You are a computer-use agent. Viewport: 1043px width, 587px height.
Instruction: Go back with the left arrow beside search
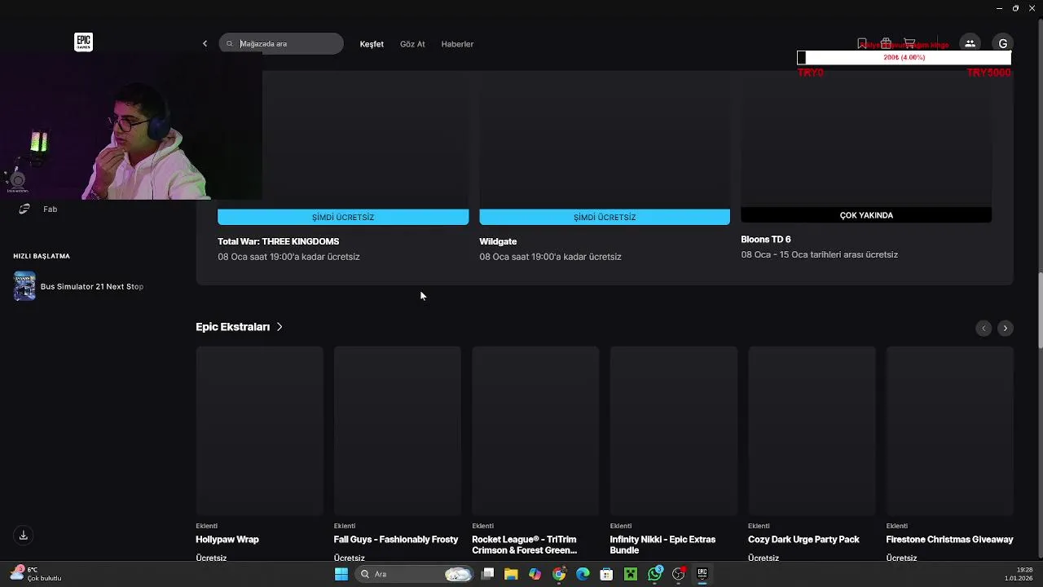pos(205,44)
